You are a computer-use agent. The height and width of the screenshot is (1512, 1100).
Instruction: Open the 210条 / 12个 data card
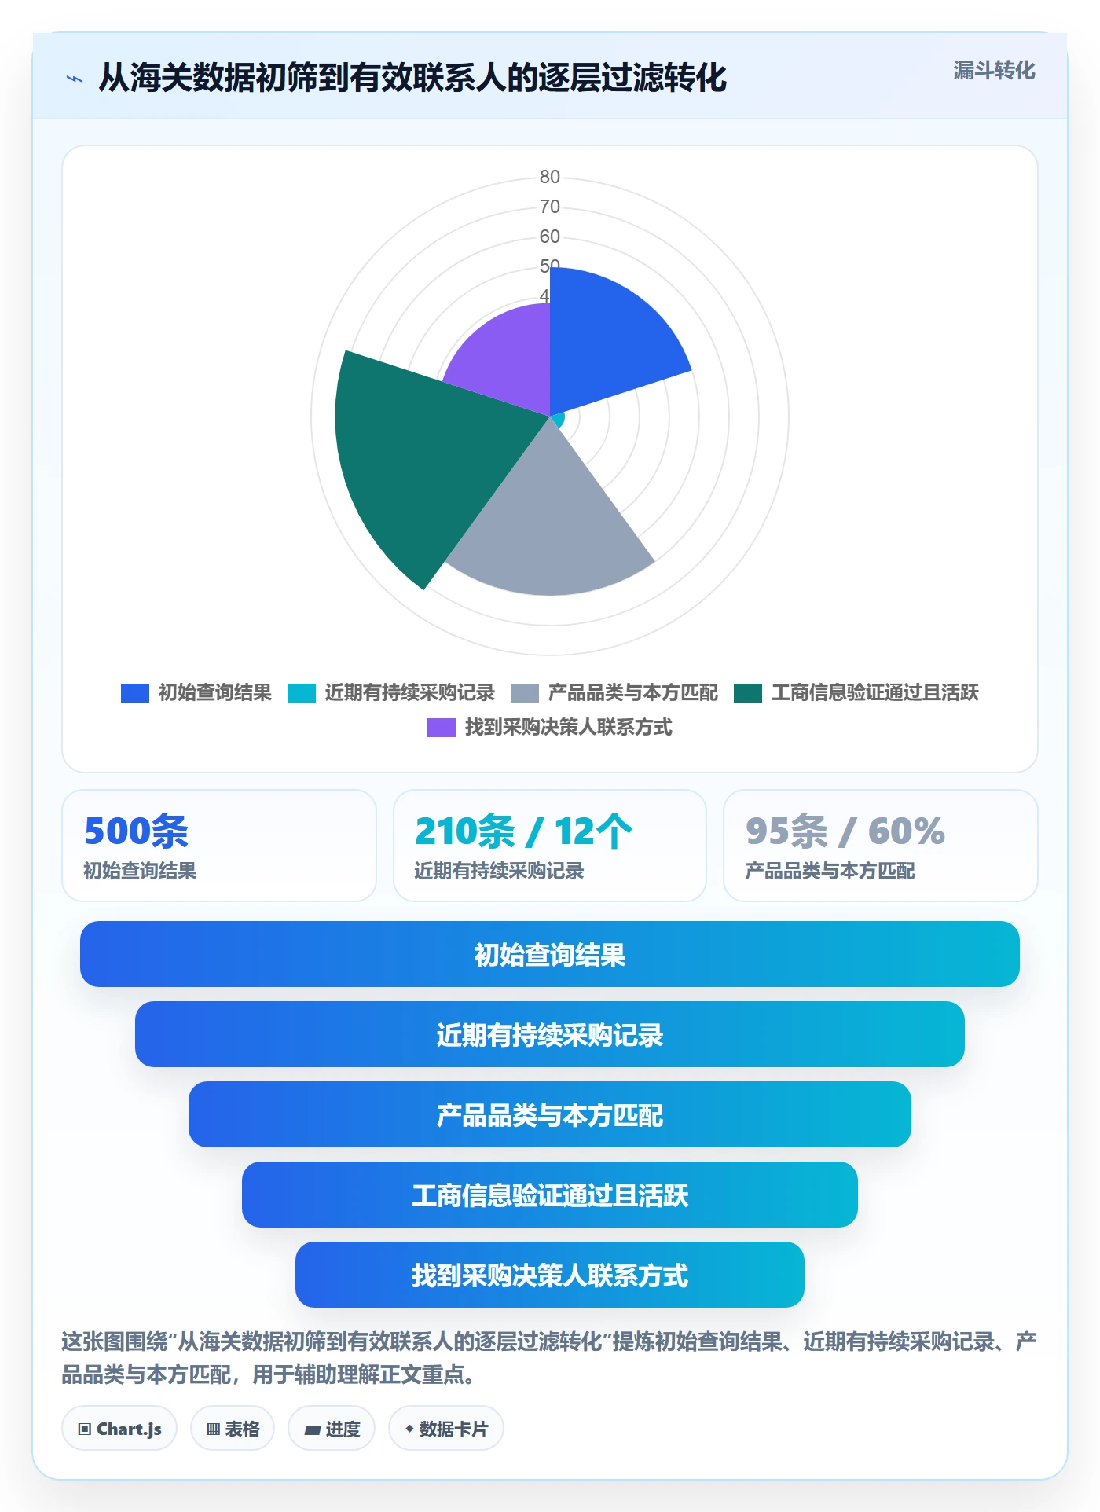coord(550,846)
